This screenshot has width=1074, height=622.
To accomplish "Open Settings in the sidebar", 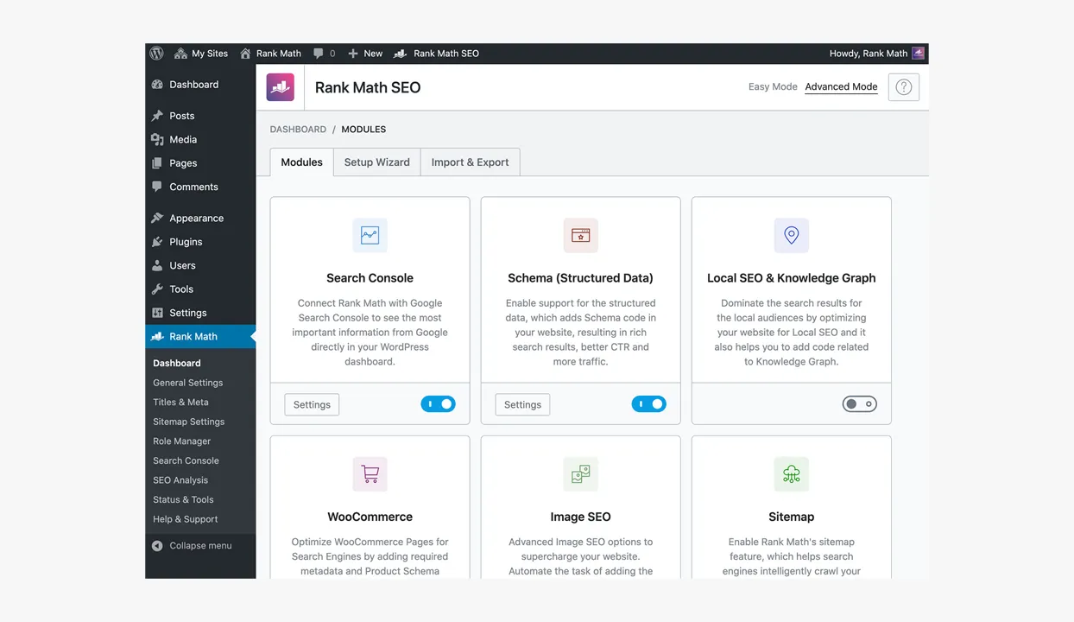I will tap(200, 313).
